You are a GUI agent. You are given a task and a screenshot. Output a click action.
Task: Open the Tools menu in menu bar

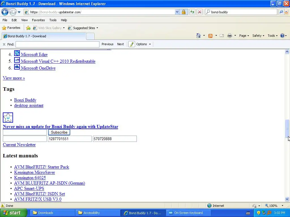53,20
